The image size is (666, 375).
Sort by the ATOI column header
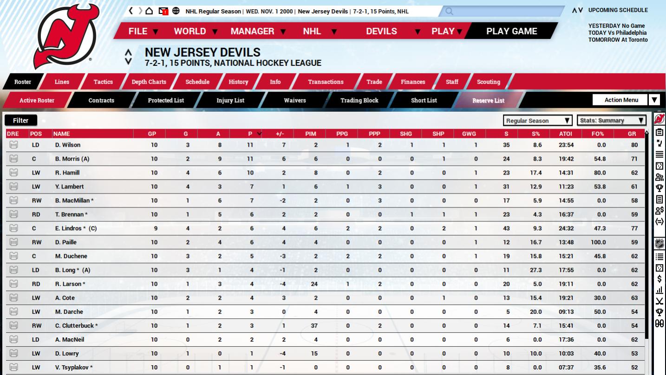click(565, 134)
